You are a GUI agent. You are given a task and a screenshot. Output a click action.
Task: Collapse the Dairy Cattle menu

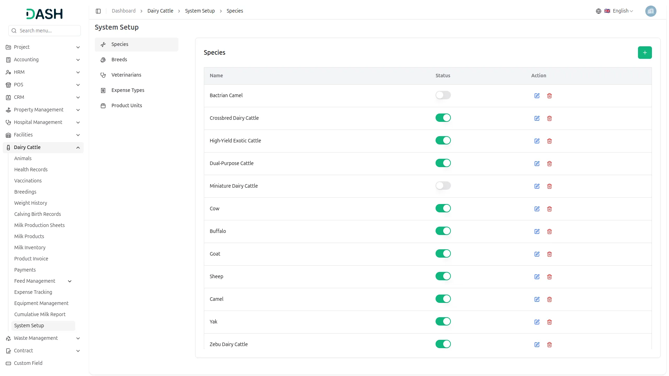click(x=43, y=147)
